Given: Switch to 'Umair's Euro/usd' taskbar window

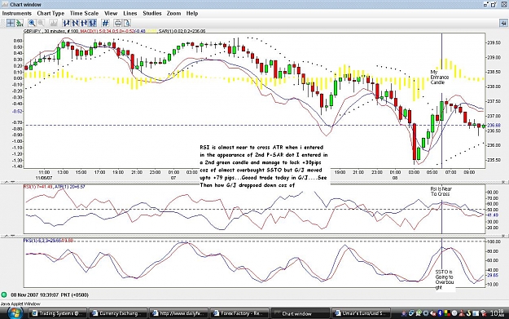Looking at the screenshot, I should (x=362, y=313).
